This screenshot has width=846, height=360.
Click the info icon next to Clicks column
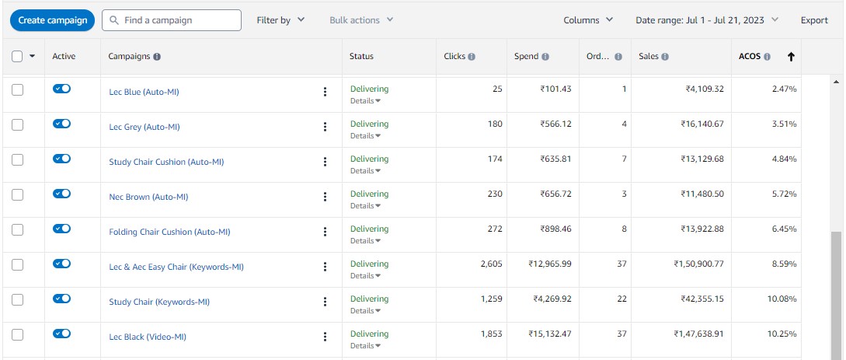point(472,57)
